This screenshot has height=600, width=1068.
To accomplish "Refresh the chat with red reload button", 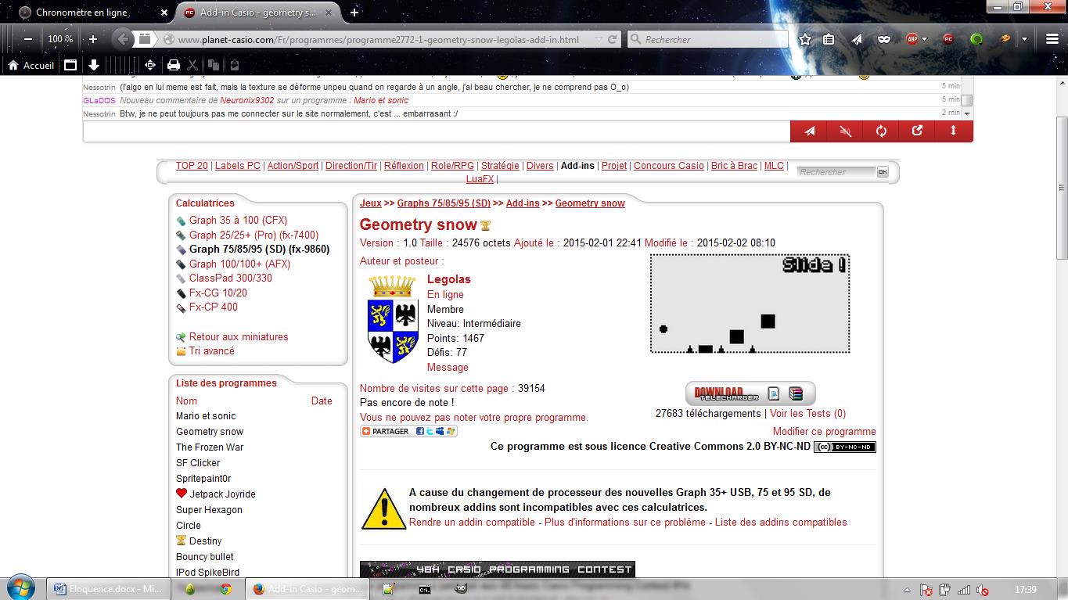I will [881, 131].
